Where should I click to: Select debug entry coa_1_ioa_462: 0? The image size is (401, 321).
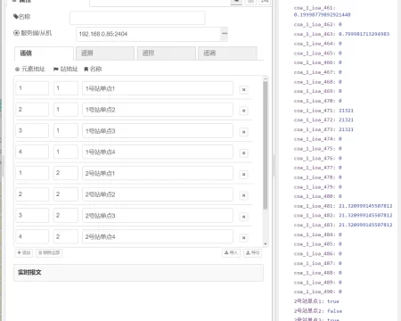coord(318,24)
